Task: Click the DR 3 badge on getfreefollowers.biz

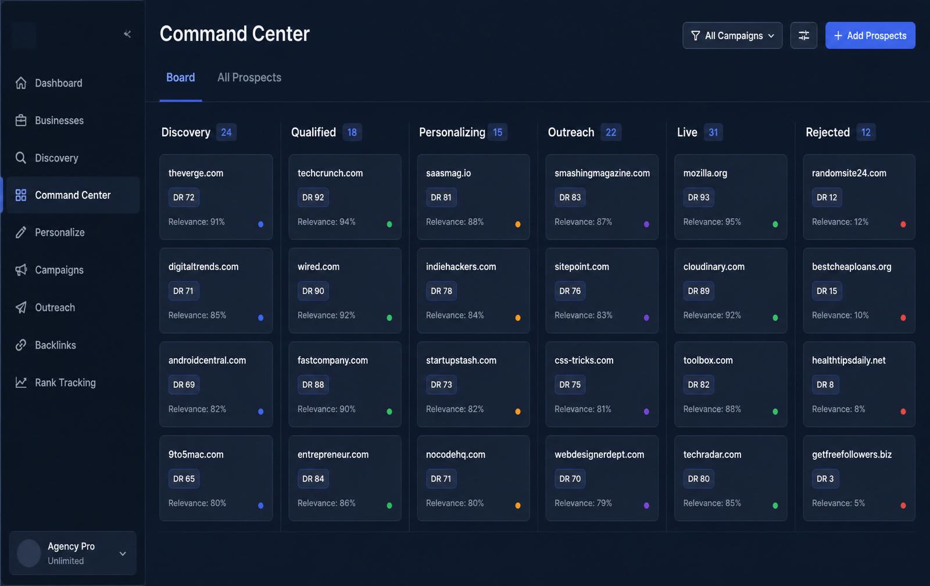Action: [x=825, y=479]
